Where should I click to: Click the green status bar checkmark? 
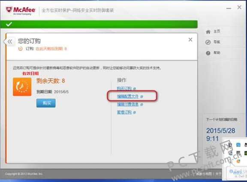click(x=9, y=24)
